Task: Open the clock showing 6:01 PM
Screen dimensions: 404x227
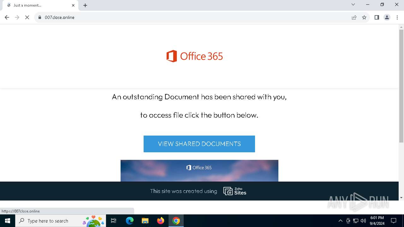Action: [x=377, y=221]
